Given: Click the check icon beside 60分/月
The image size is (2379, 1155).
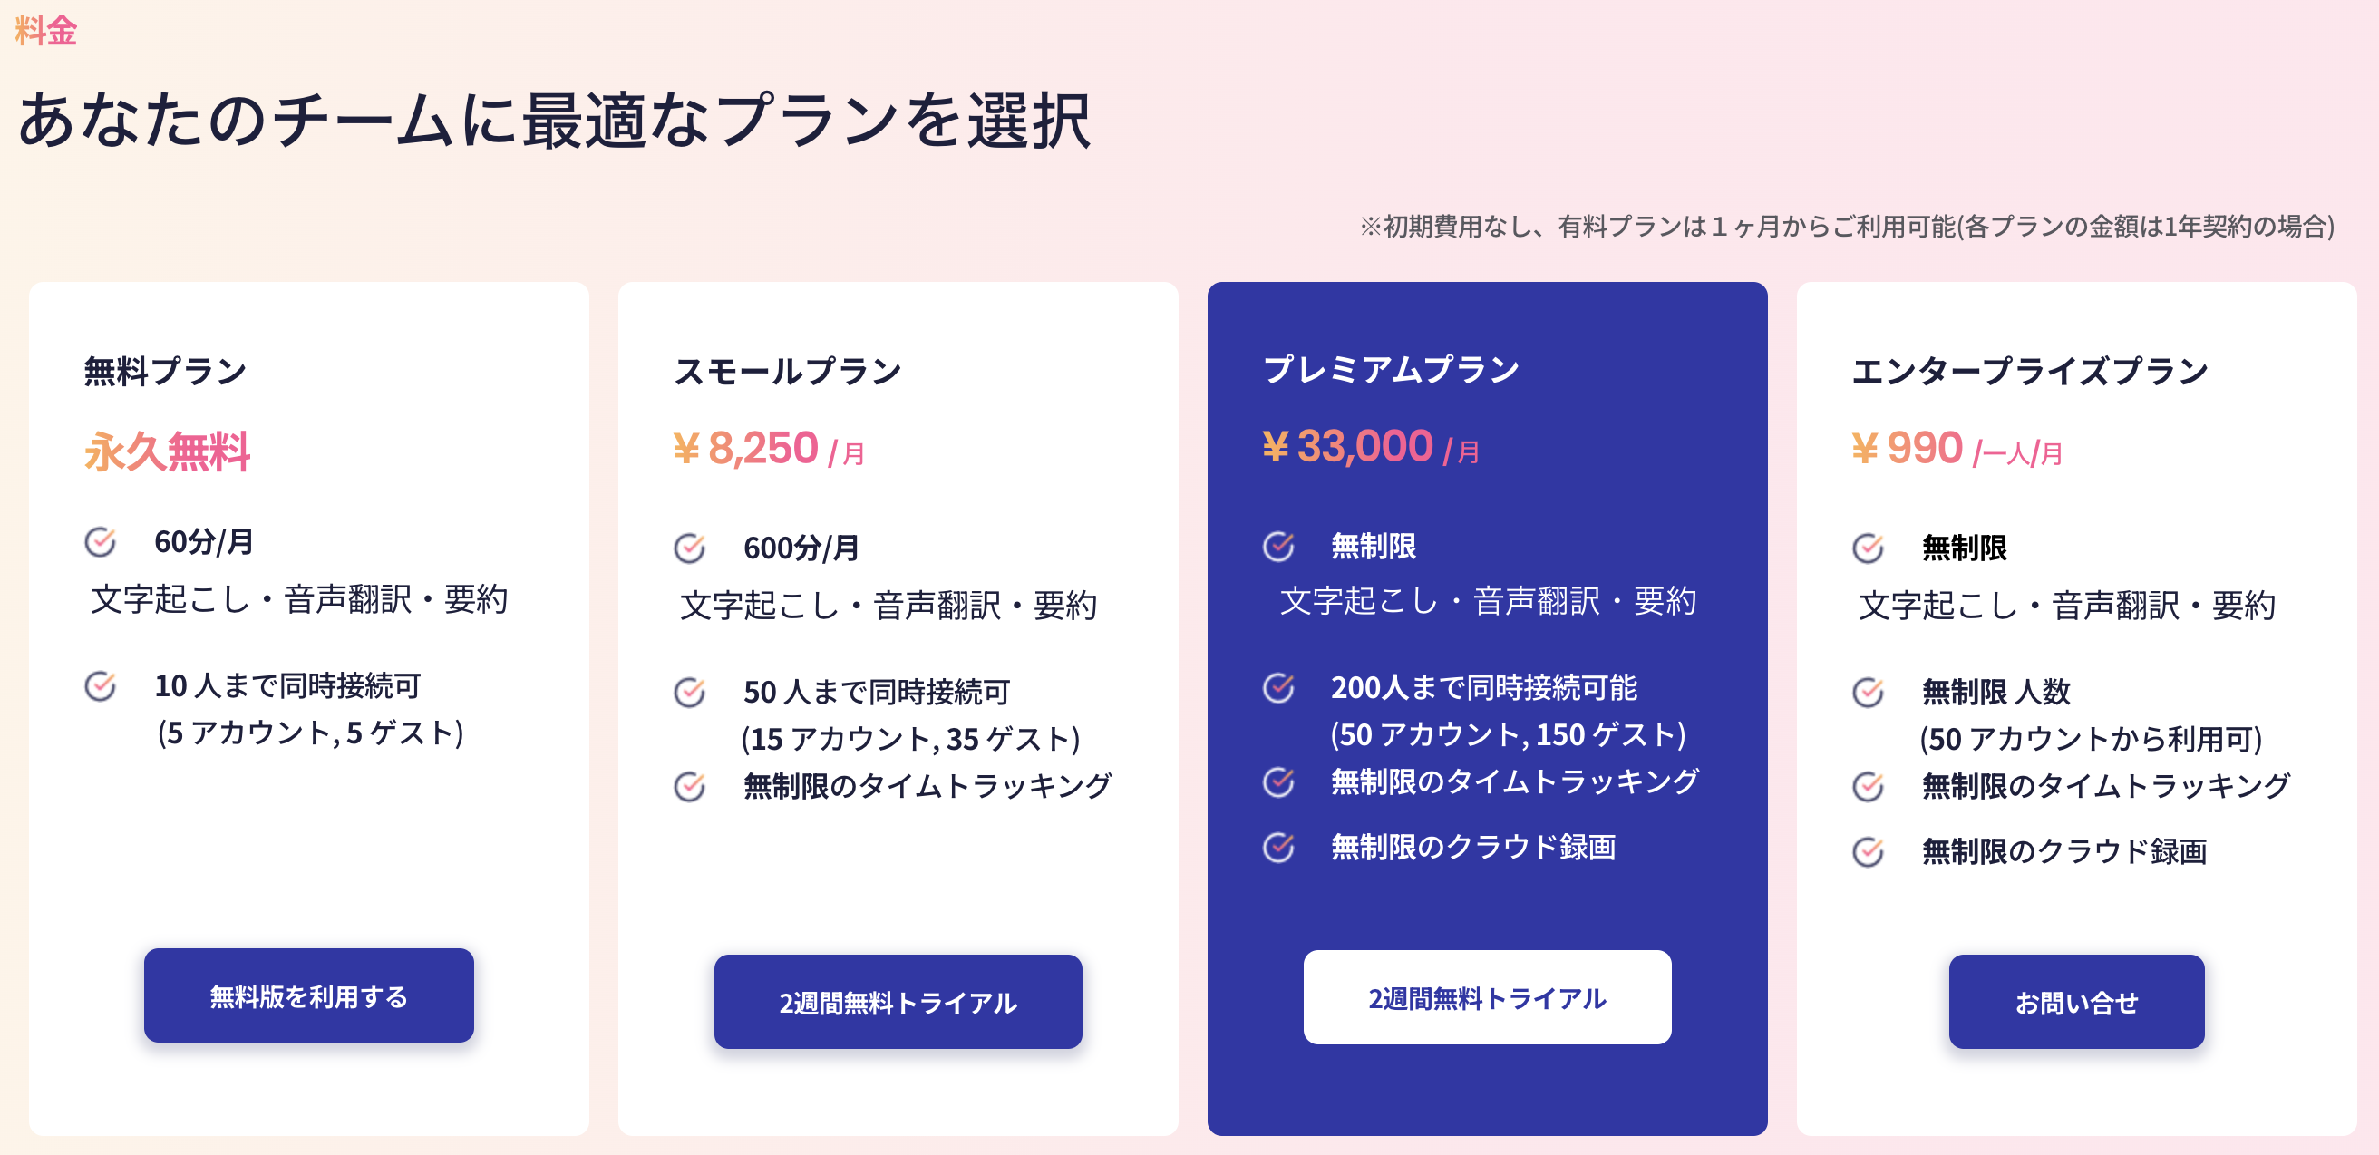Looking at the screenshot, I should (101, 542).
